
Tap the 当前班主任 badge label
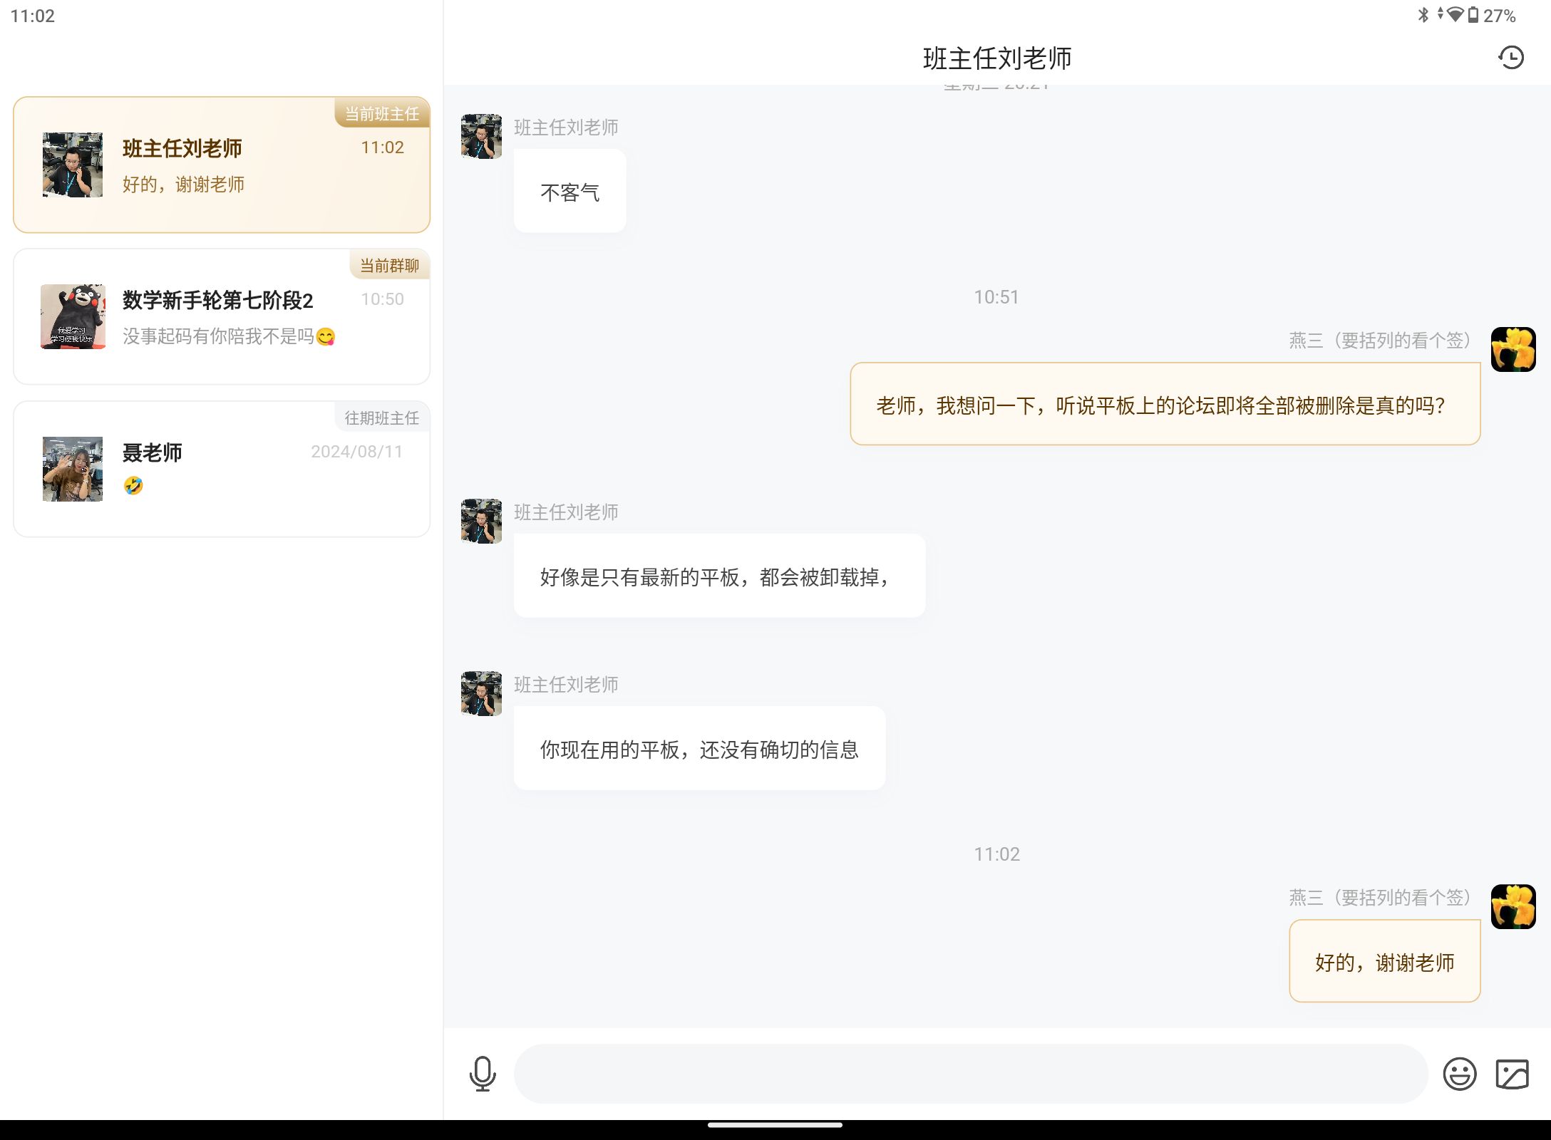(382, 114)
